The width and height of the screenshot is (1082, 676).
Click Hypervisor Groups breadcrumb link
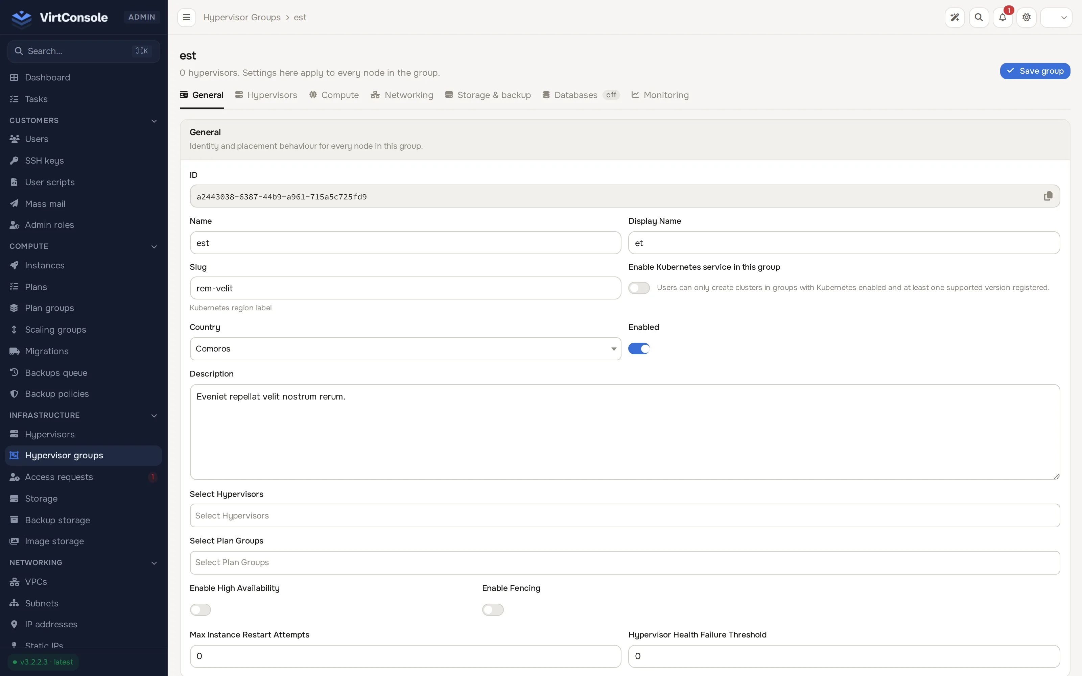(242, 18)
